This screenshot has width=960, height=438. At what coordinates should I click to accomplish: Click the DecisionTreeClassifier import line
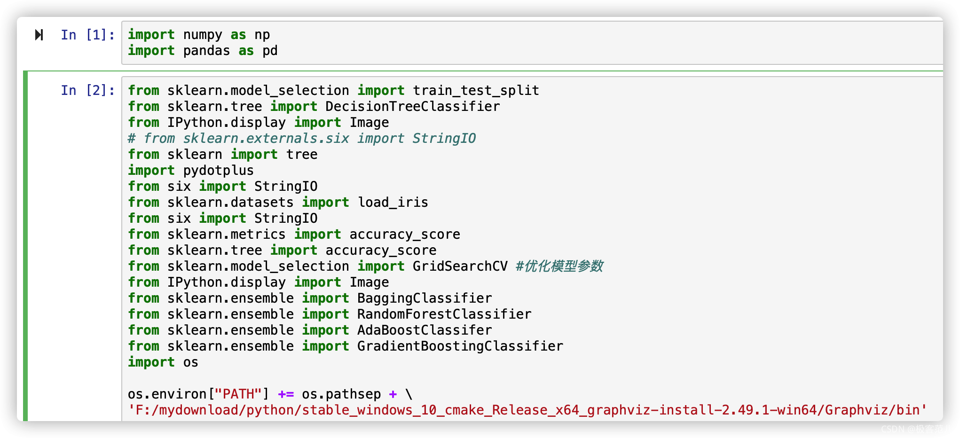(x=314, y=106)
